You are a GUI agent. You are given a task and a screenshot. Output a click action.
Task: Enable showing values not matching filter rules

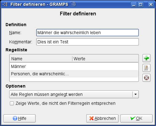pos(12,103)
